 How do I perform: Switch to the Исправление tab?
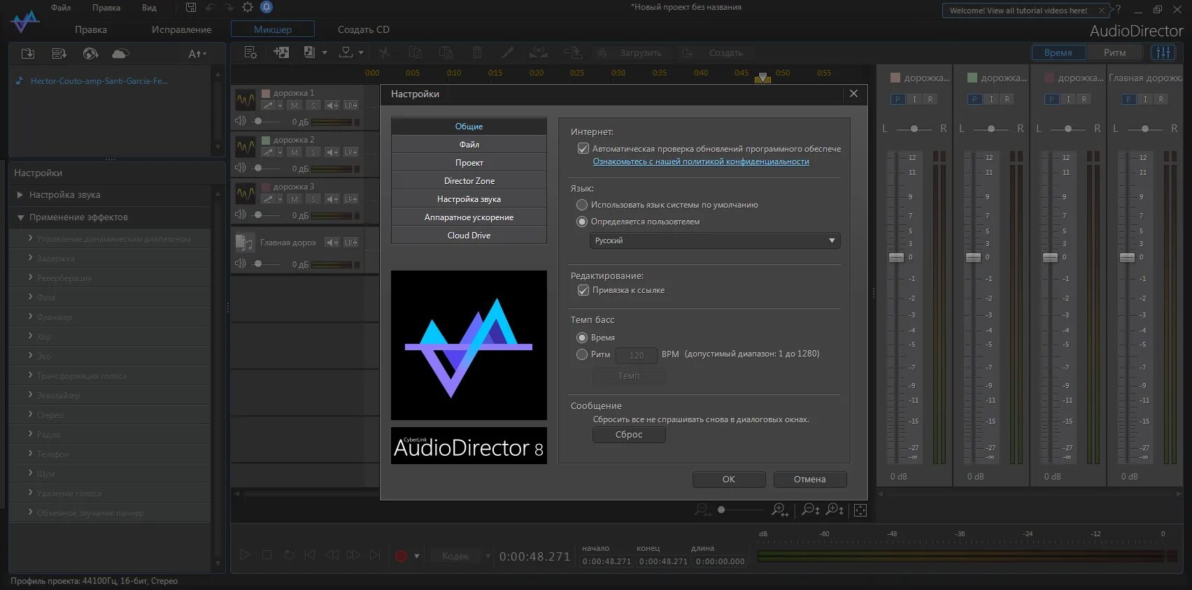[x=181, y=29]
